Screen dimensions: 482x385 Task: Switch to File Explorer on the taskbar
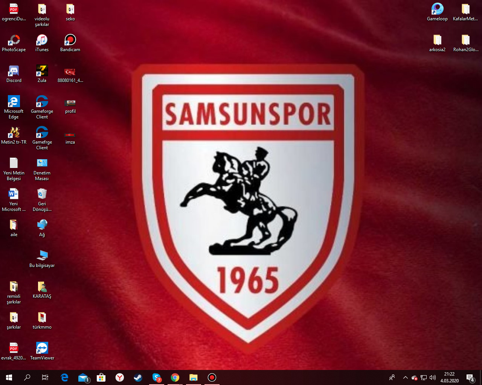coord(194,377)
